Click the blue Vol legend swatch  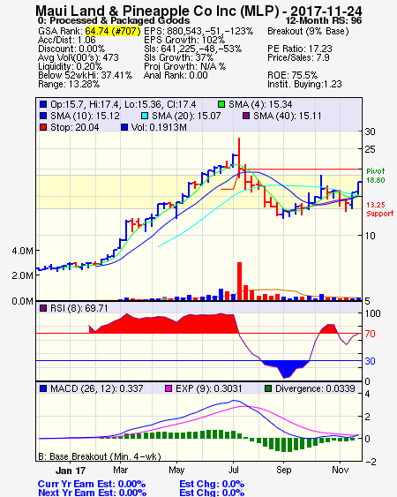(x=124, y=127)
